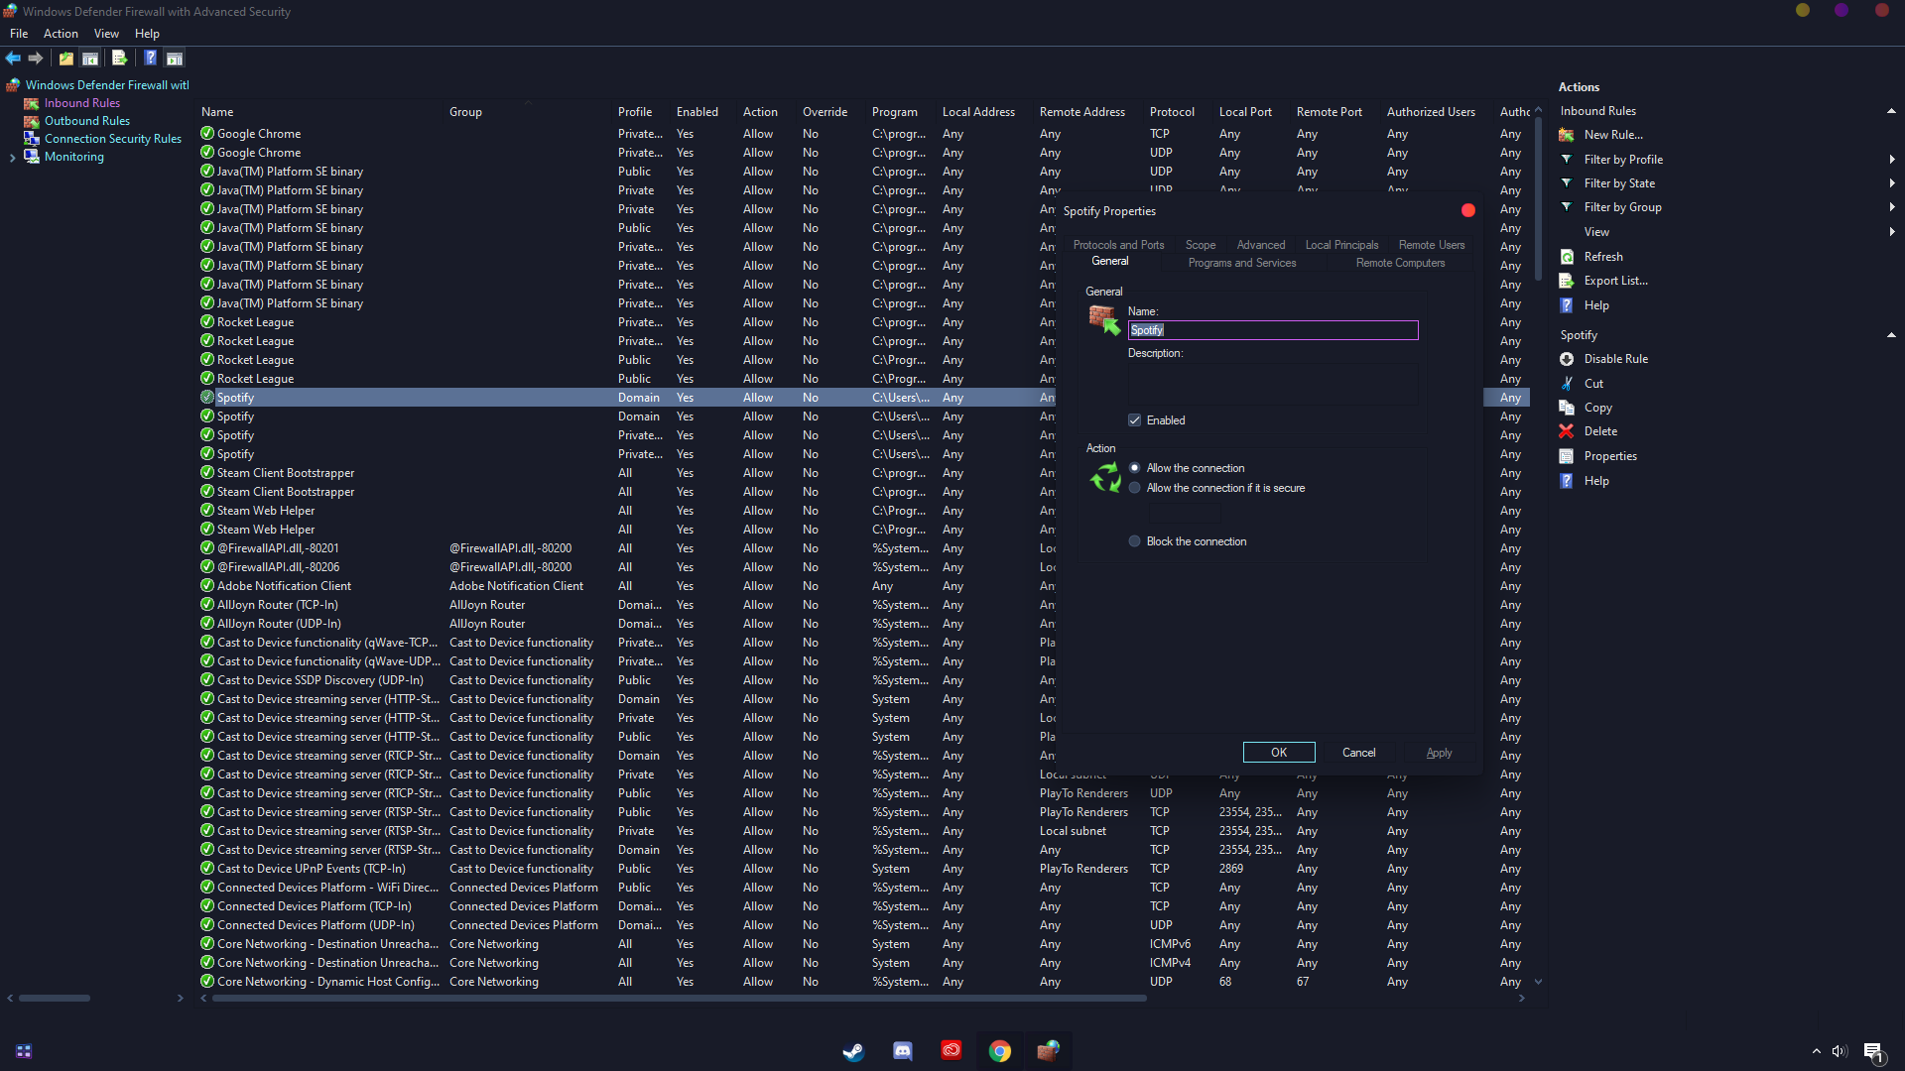The height and width of the screenshot is (1071, 1905).
Task: Open the File menu
Action: coord(19,34)
